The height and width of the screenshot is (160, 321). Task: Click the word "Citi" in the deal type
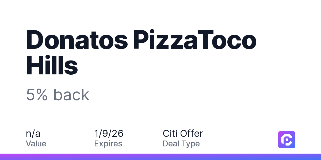(170, 133)
